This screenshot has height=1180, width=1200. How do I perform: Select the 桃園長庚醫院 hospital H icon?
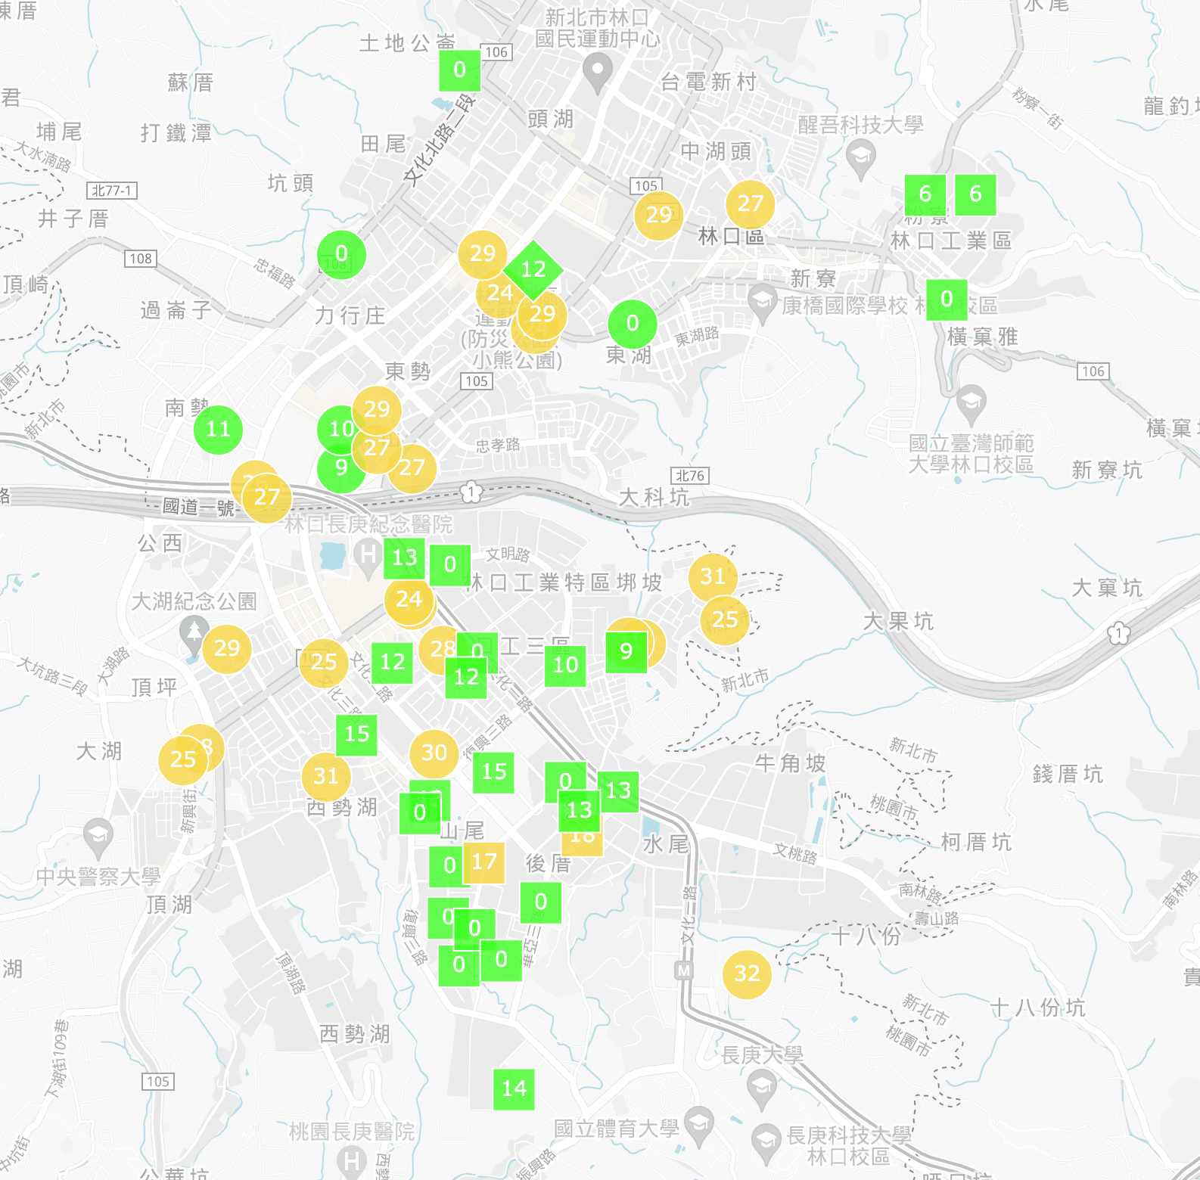pos(351,1162)
